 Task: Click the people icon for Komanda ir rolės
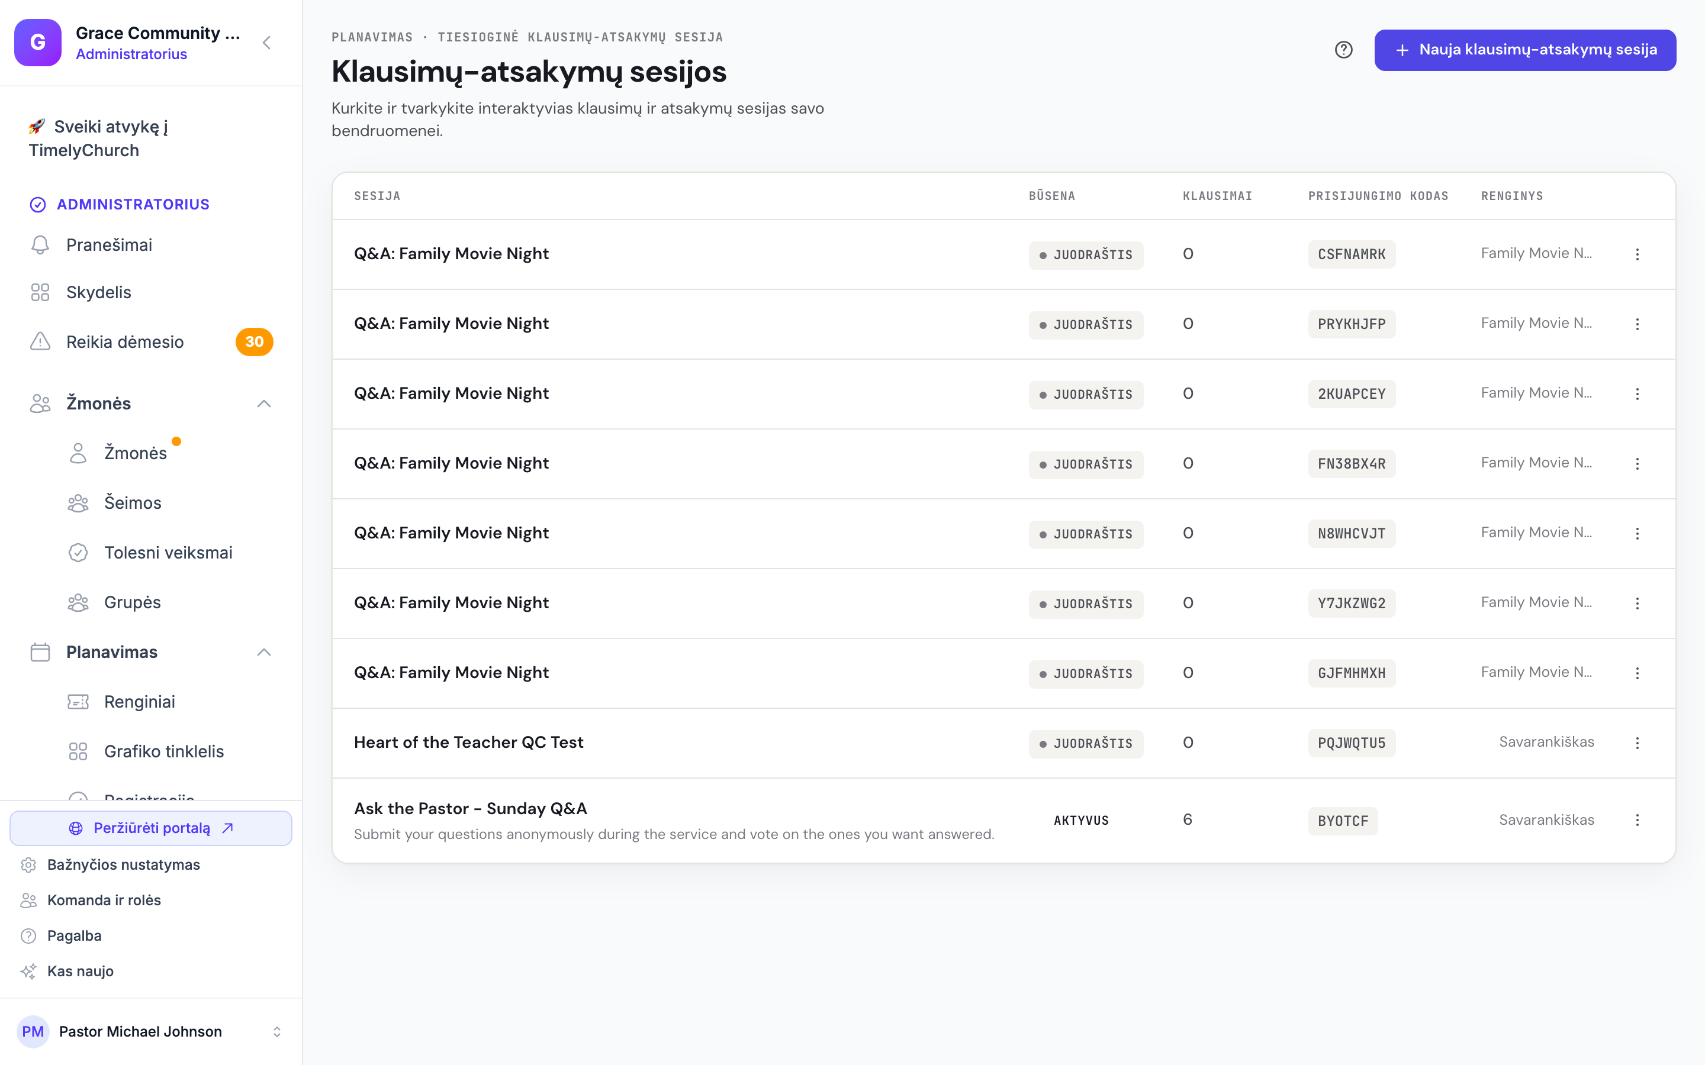pyautogui.click(x=28, y=900)
